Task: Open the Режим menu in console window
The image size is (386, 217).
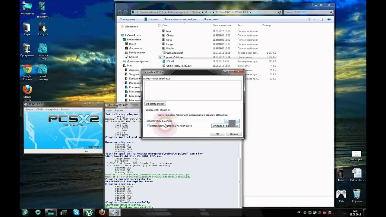Action: click(119, 111)
